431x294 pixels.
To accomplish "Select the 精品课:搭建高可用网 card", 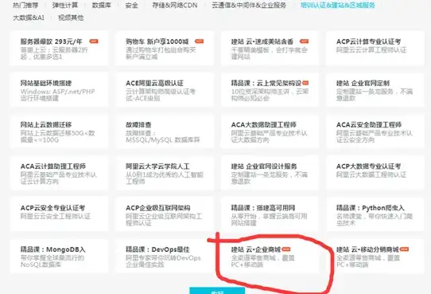I will coord(270,214).
